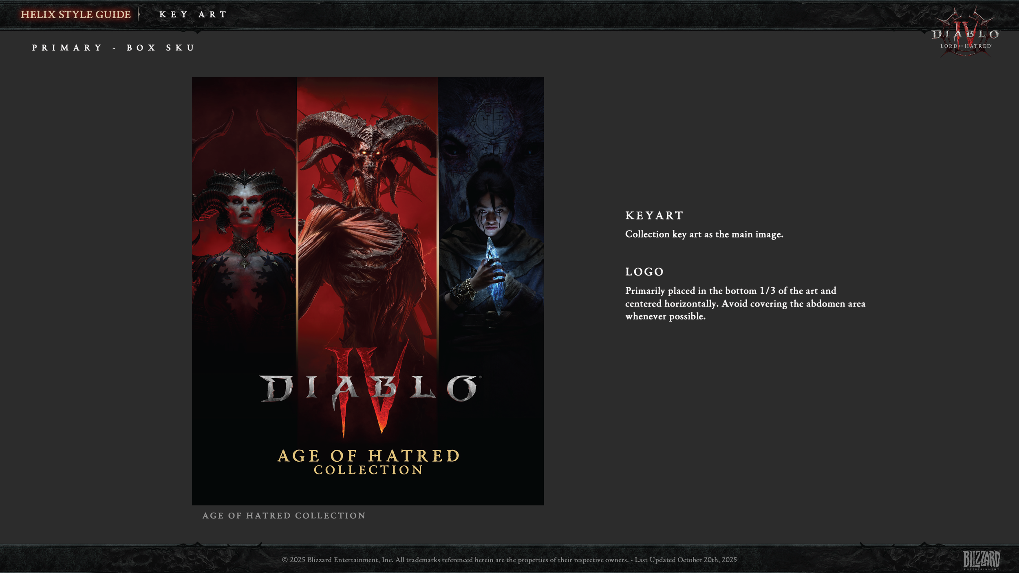The width and height of the screenshot is (1019, 573).
Task: Click the KEYART heading text
Action: [654, 216]
